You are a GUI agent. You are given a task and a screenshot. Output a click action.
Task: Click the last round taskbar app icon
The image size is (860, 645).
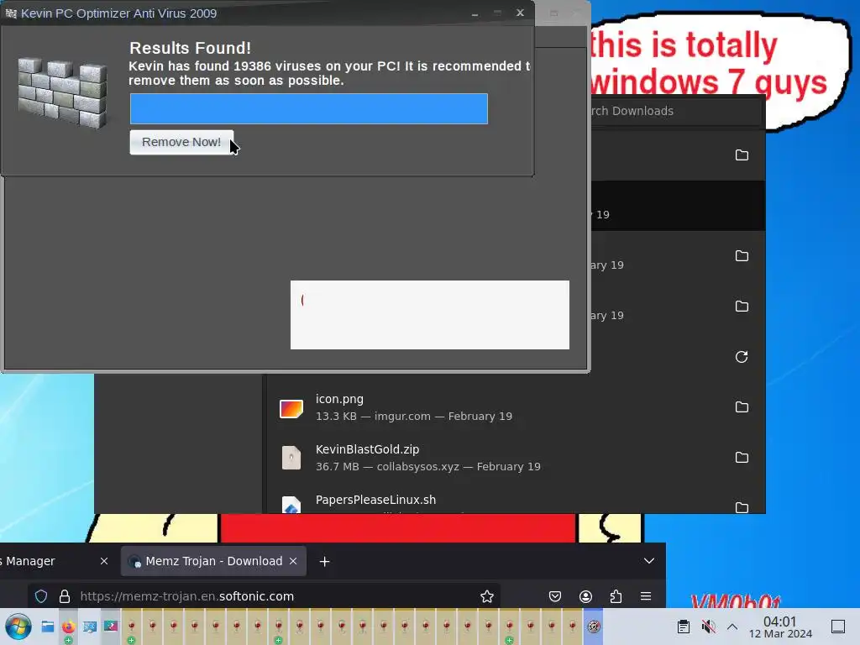[594, 627]
